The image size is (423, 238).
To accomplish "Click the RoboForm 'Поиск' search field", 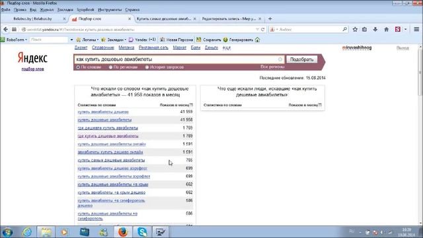I will (48, 40).
